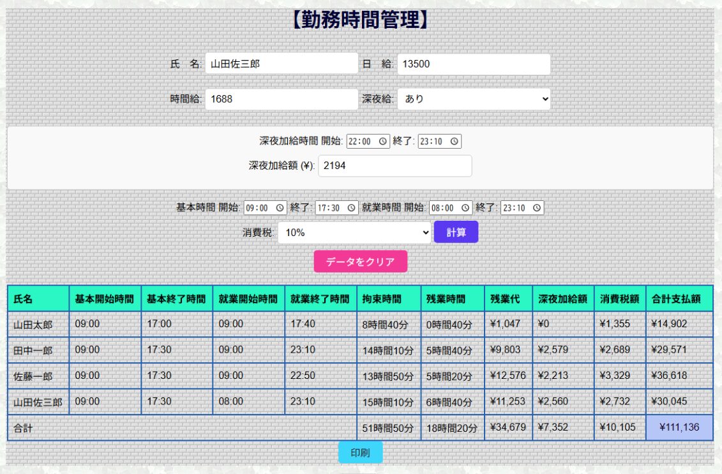Expand the 深夜給 dropdown
The image size is (722, 474).
tap(474, 99)
